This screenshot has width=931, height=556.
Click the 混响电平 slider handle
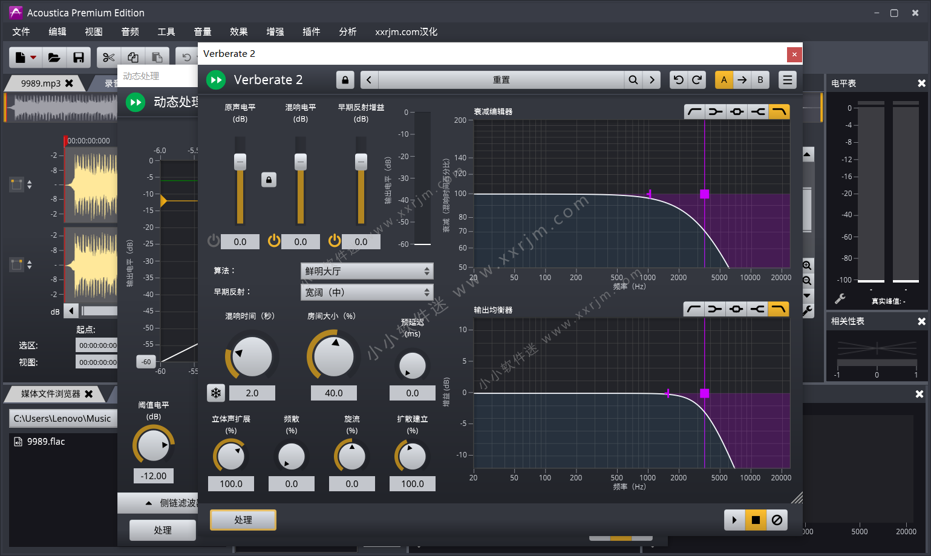(x=301, y=162)
